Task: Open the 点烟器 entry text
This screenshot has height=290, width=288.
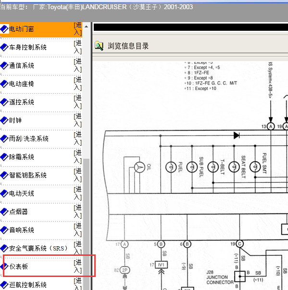Action: 18,212
